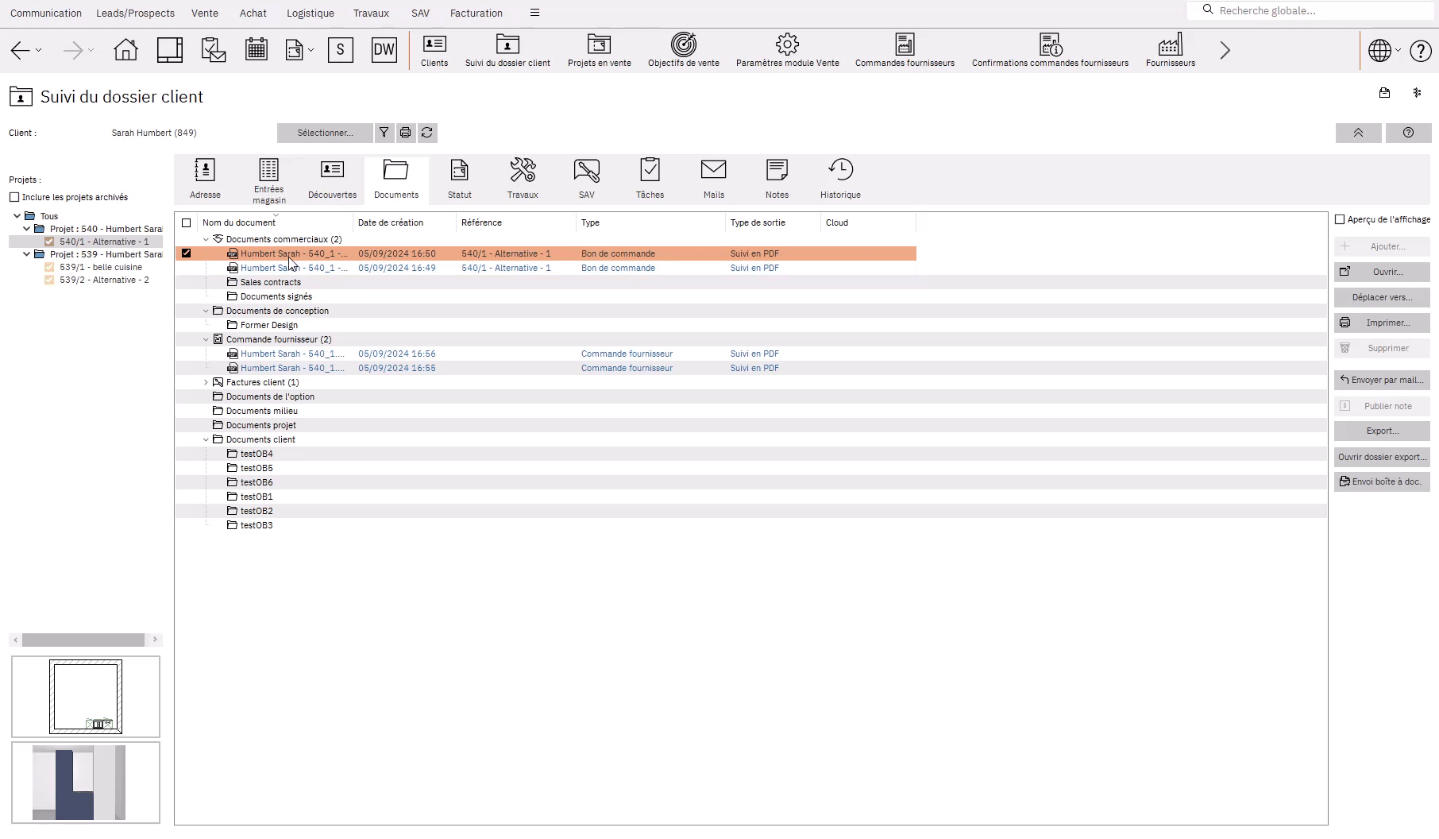Open the Mails envelope section

[713, 179]
